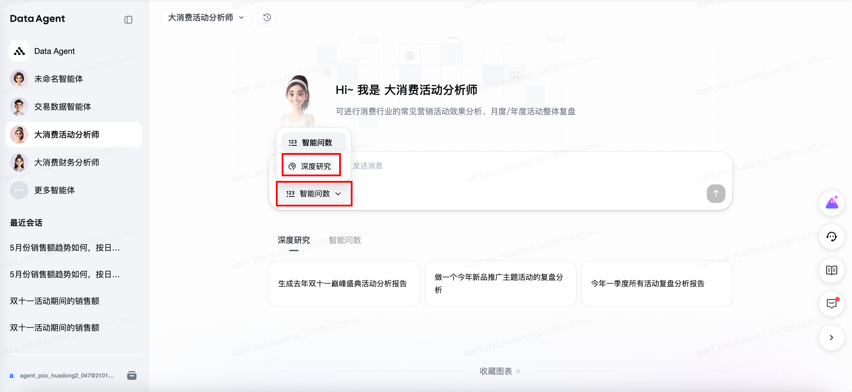Open conversation history clock icon
The height and width of the screenshot is (392, 852).
(x=267, y=17)
